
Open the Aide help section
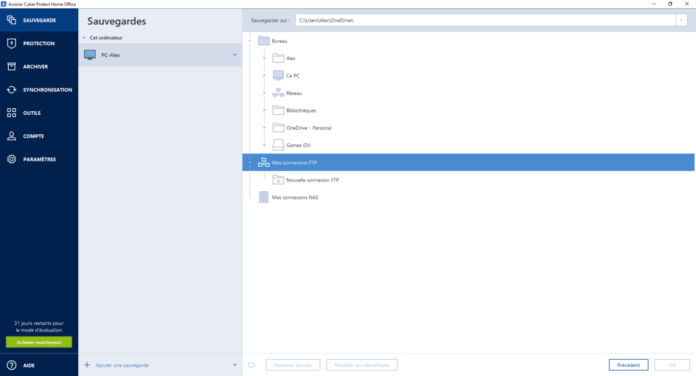[x=39, y=366]
